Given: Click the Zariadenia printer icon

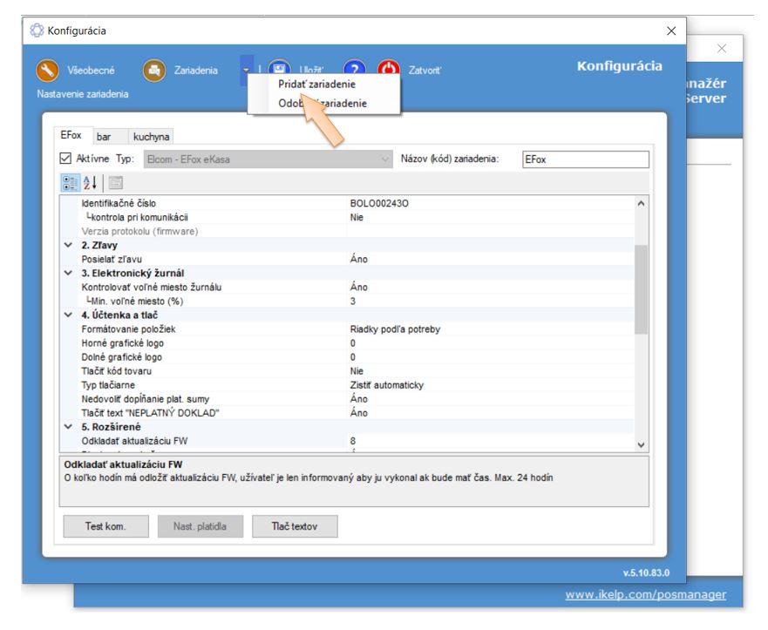Looking at the screenshot, I should coord(156,71).
